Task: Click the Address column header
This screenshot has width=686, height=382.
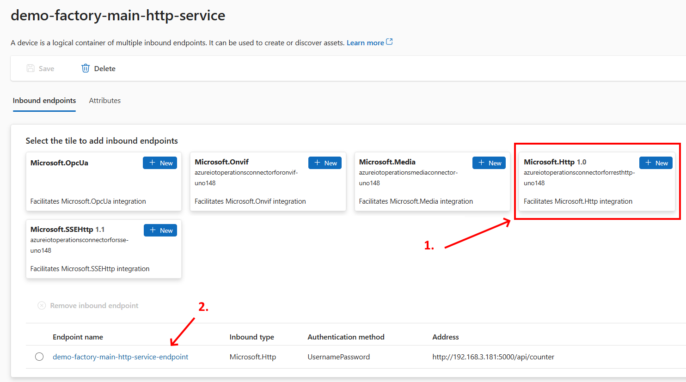Action: click(445, 337)
